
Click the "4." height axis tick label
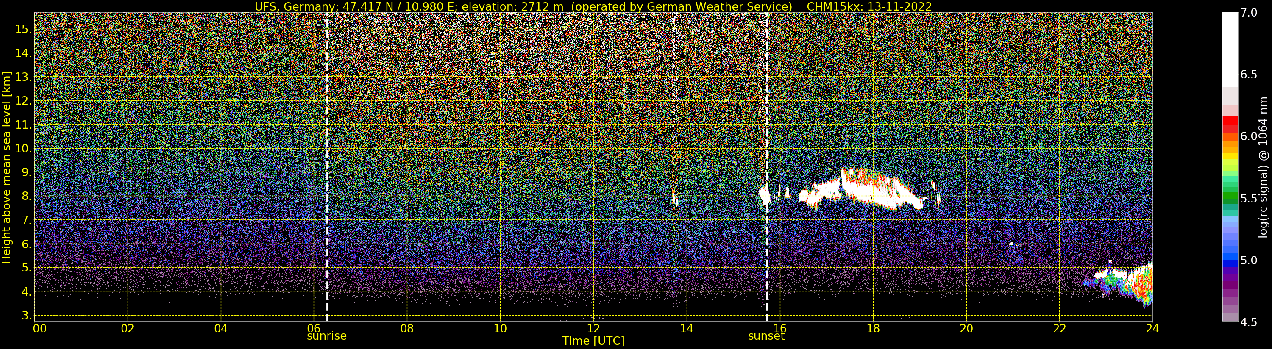(26, 292)
